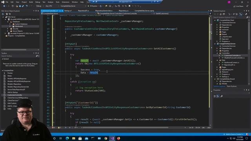
Task: Select the CompleteData.Server project node
Action: pos(227,43)
